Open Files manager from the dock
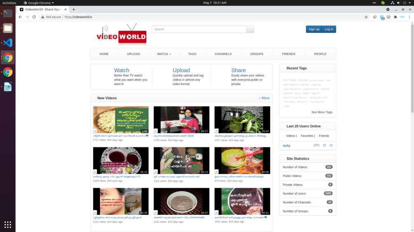414x232 pixels. coord(8,28)
